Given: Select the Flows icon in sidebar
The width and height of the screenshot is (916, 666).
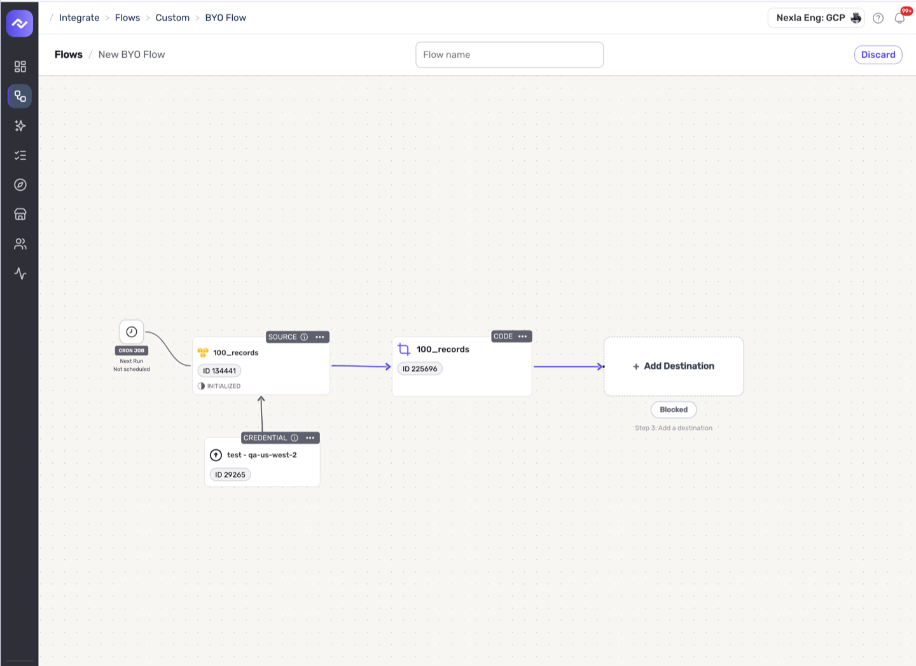Looking at the screenshot, I should pyautogui.click(x=20, y=96).
